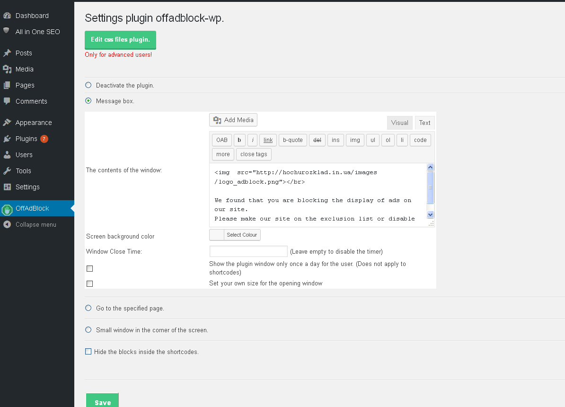Click the Plugins update count badge 7
The height and width of the screenshot is (407, 565).
(x=44, y=139)
